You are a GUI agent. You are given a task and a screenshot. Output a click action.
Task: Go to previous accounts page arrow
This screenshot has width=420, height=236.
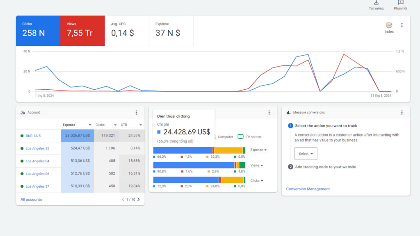click(x=123, y=200)
